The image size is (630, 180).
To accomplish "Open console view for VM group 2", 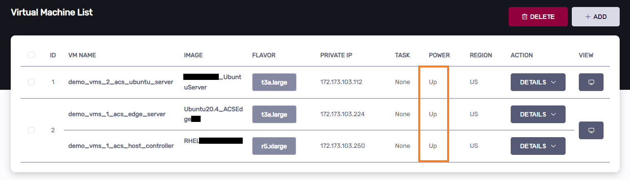I will click(591, 130).
